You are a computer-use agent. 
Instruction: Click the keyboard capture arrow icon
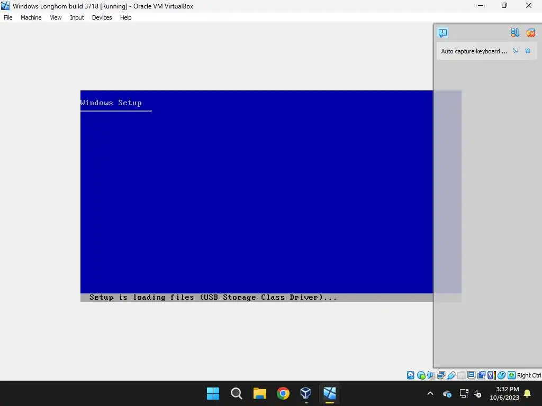click(x=512, y=375)
